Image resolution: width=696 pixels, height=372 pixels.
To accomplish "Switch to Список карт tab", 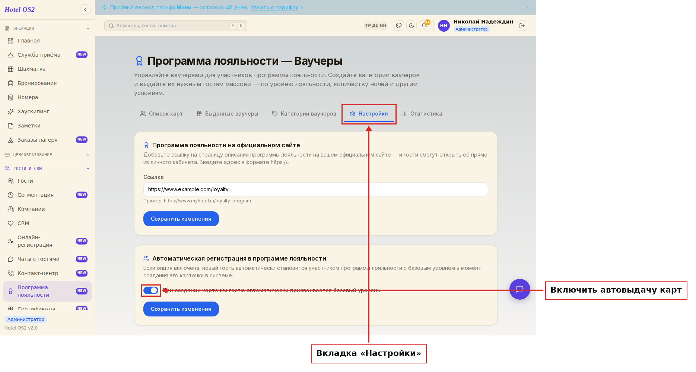I will [161, 114].
